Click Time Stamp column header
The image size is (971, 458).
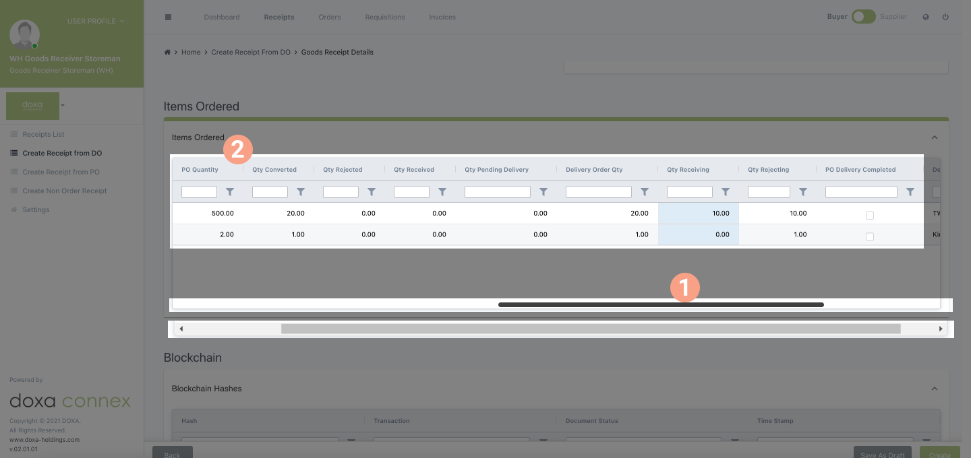[775, 421]
